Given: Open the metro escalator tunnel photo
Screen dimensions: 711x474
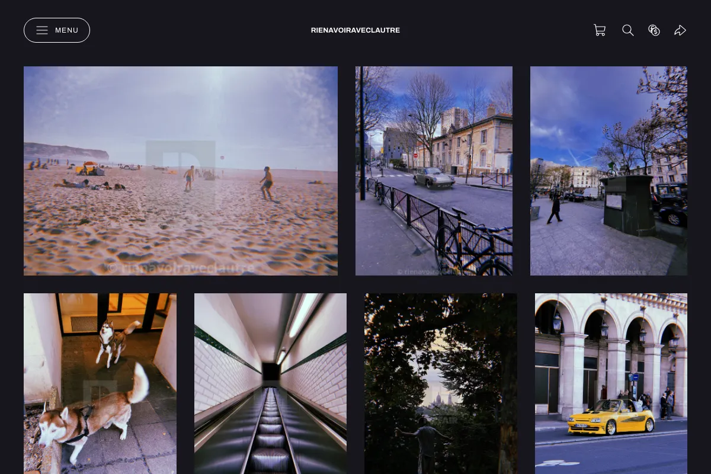Looking at the screenshot, I should [x=270, y=383].
